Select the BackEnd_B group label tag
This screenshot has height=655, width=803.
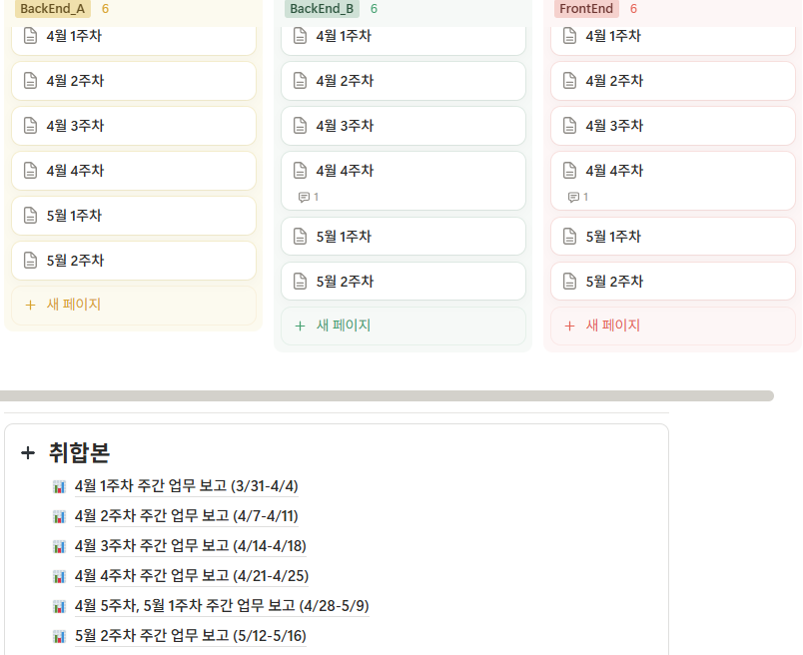pos(322,9)
